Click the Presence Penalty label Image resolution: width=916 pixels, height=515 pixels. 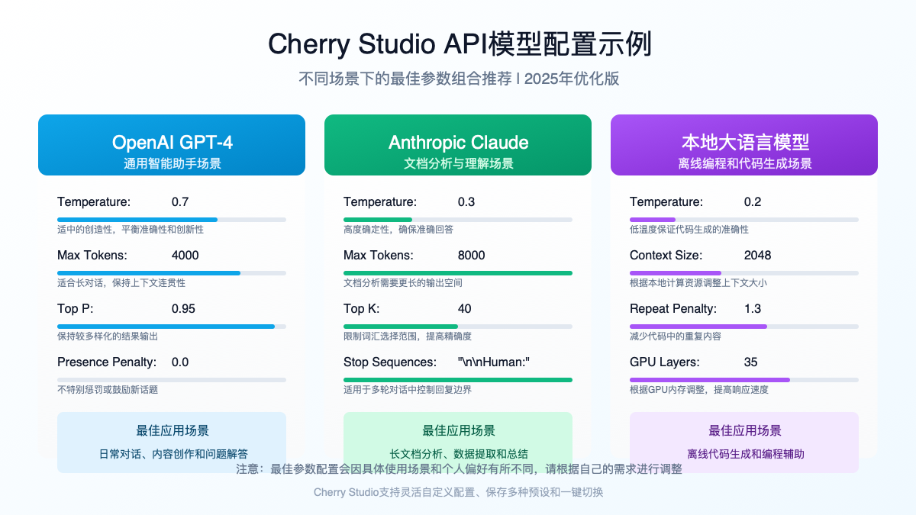tap(107, 362)
